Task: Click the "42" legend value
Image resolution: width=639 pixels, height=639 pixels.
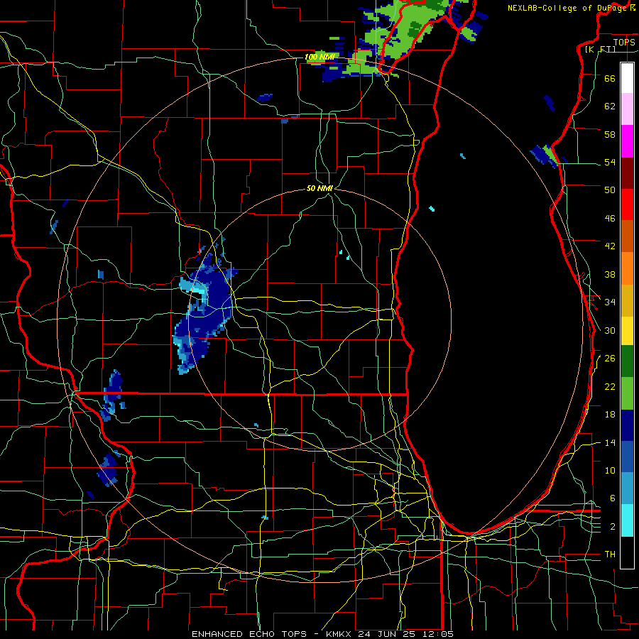Action: pos(610,246)
